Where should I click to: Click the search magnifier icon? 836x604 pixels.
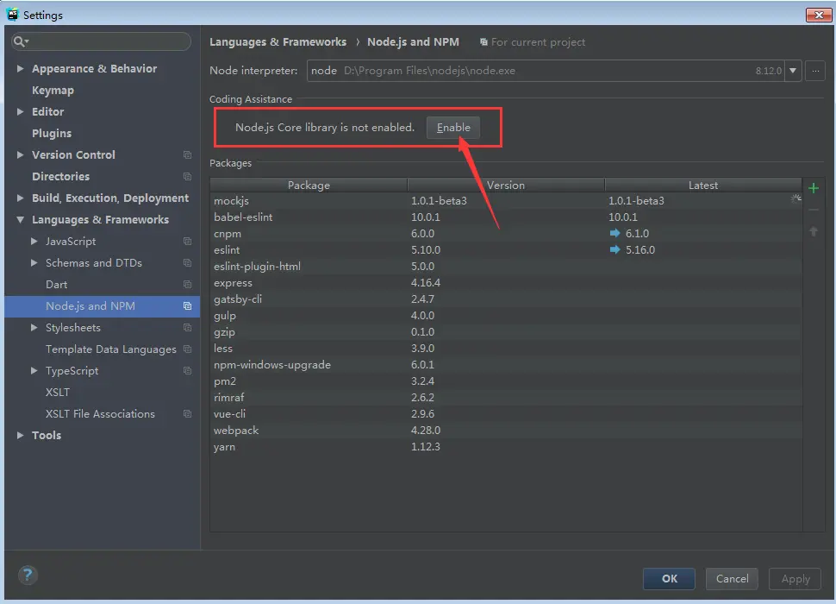click(x=21, y=41)
